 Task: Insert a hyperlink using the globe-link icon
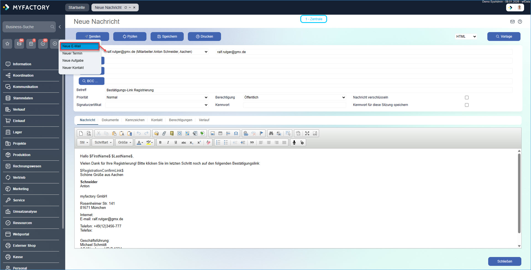click(x=246, y=133)
